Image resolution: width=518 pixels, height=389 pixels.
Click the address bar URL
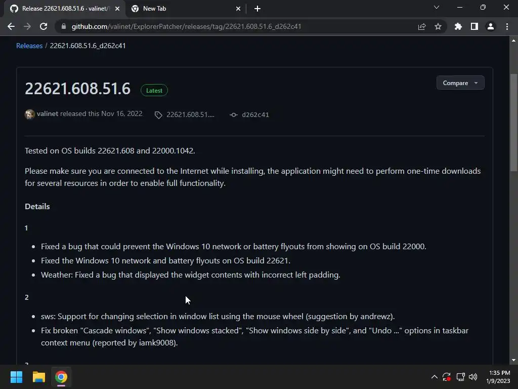[x=186, y=26]
